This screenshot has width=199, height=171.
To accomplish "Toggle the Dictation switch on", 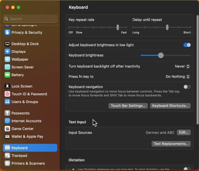I will pos(187,169).
